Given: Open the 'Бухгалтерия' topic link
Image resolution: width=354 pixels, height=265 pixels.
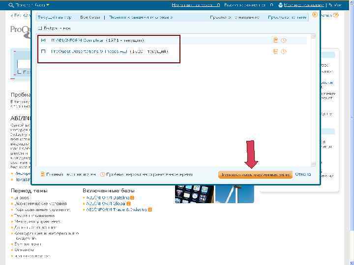Looking at the screenshot, I should (x=28, y=244).
